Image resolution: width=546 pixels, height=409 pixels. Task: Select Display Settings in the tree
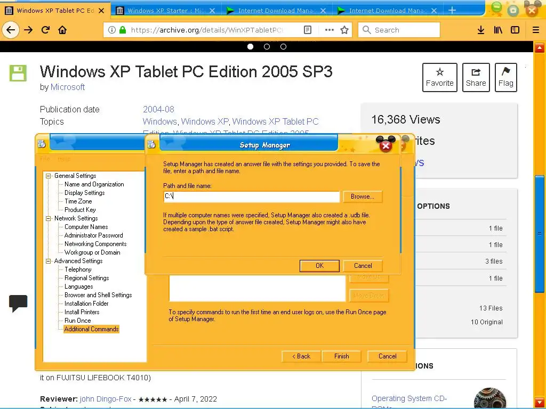point(84,193)
